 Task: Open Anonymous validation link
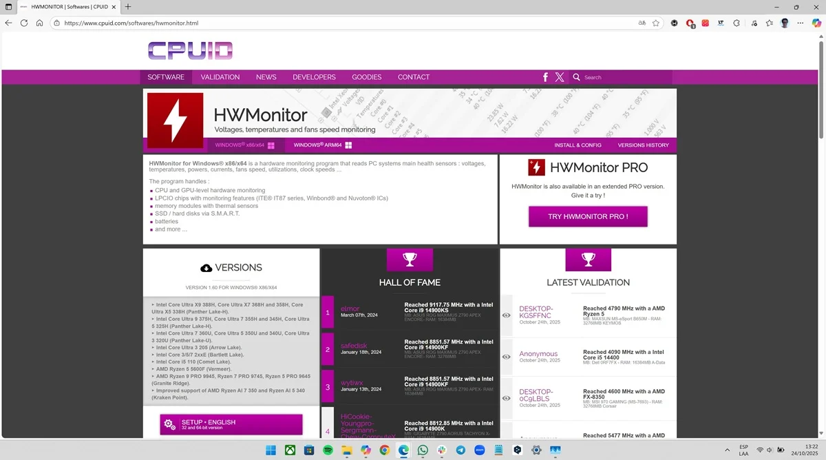point(538,354)
